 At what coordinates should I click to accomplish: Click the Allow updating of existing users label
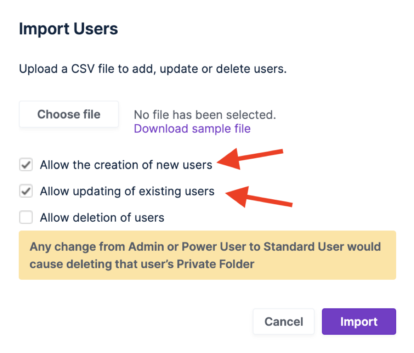point(127,191)
